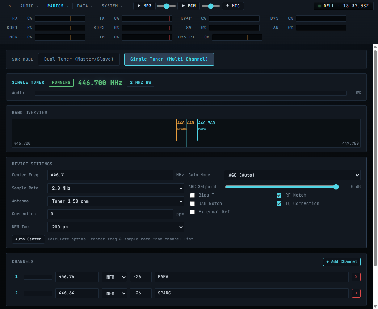Click the Center Freq input field
This screenshot has height=309, width=378.
[110, 175]
